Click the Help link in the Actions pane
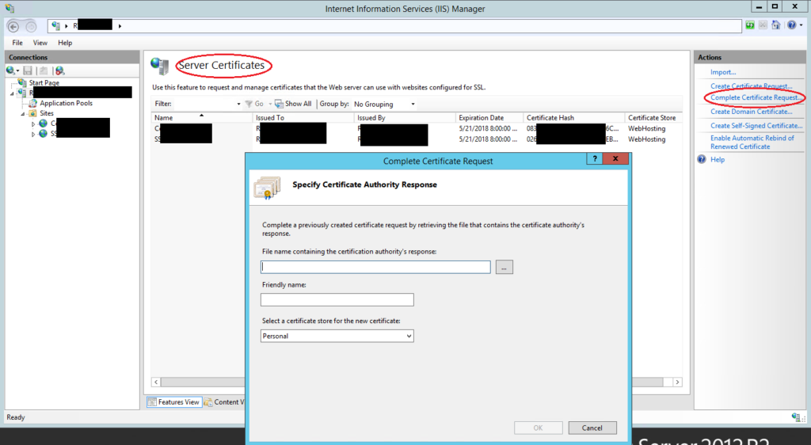Viewport: 811px width, 445px height. coord(718,160)
